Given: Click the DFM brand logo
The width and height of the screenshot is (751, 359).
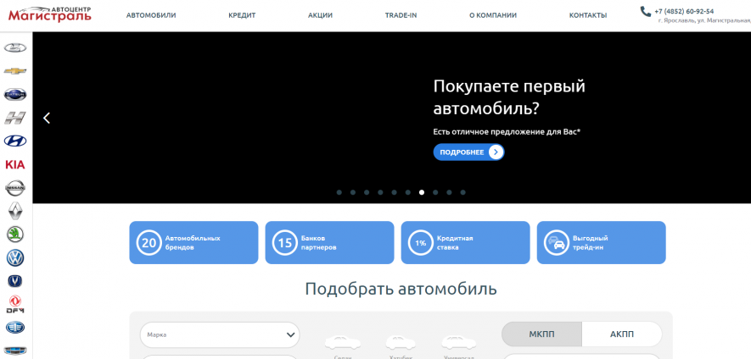Looking at the screenshot, I should [15, 304].
